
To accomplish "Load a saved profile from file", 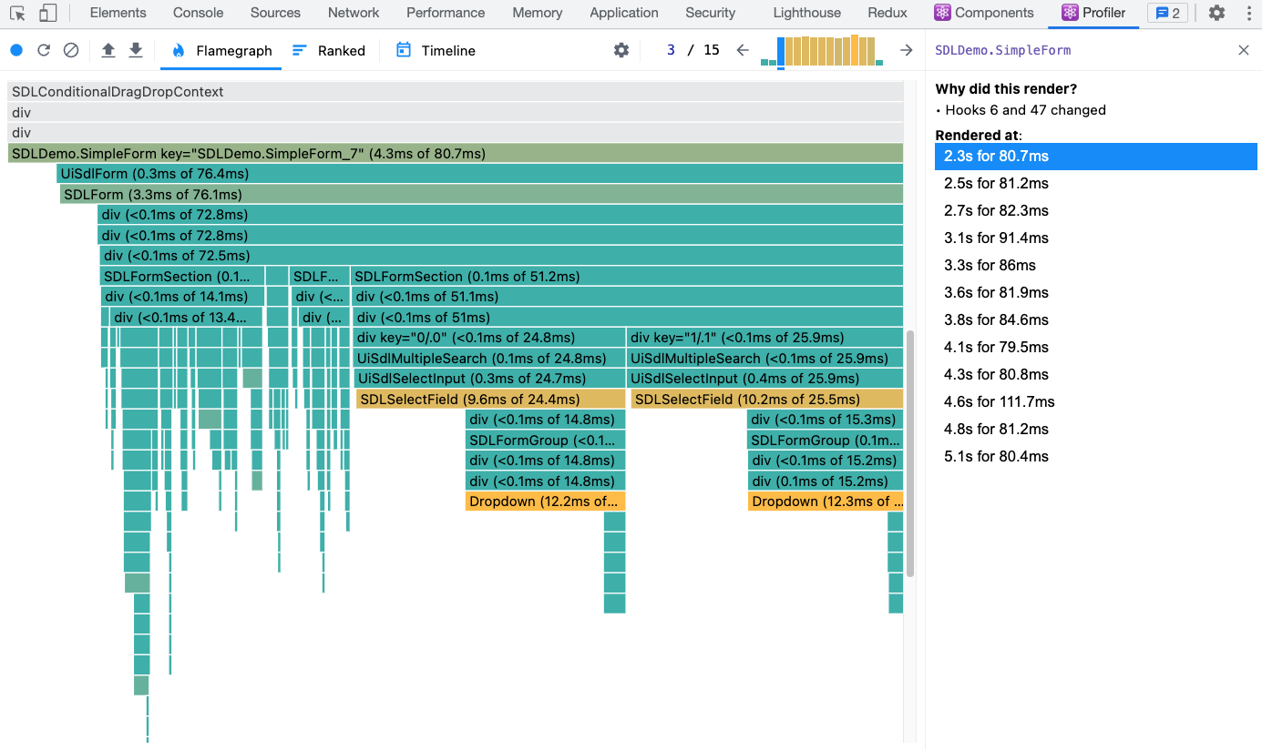I will [108, 51].
